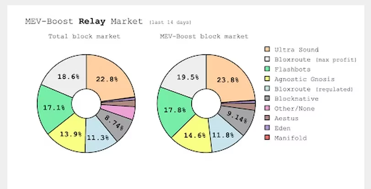Click the 8.74% gray slice in left pie

pos(115,123)
